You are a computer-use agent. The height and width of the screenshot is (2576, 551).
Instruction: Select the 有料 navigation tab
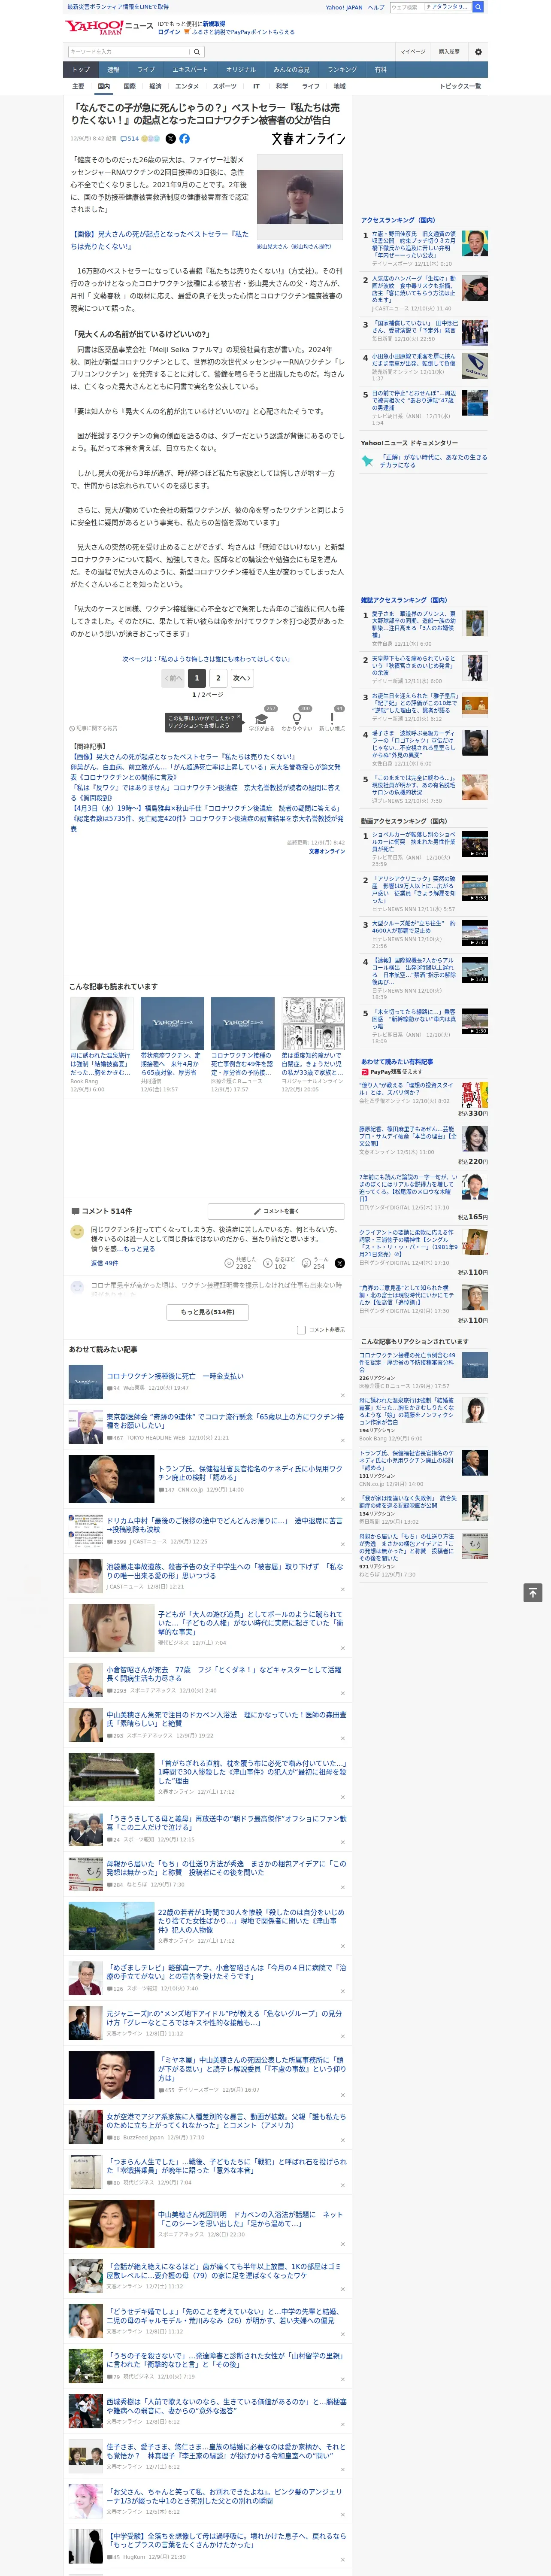381,70
